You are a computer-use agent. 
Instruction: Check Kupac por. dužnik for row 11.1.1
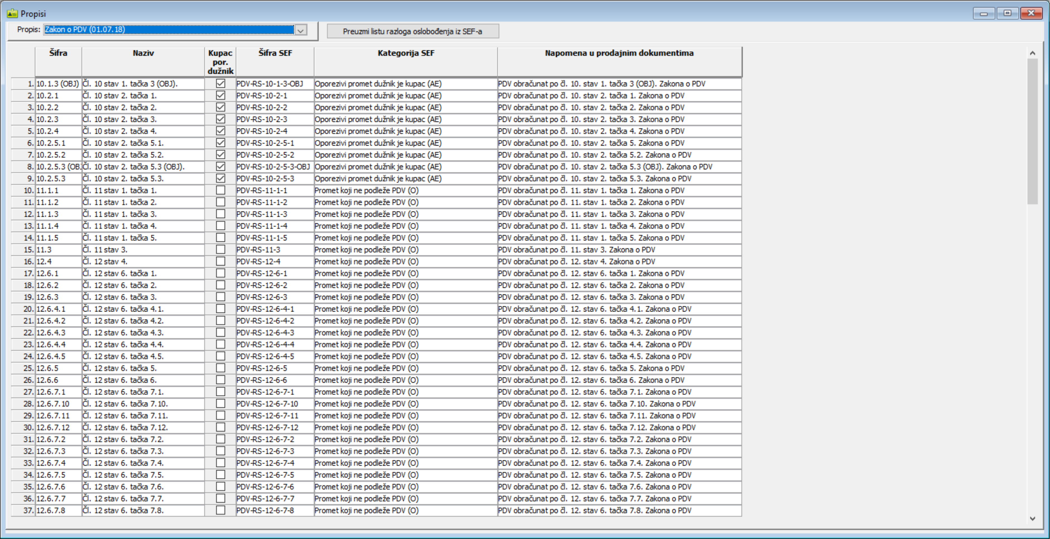point(220,190)
